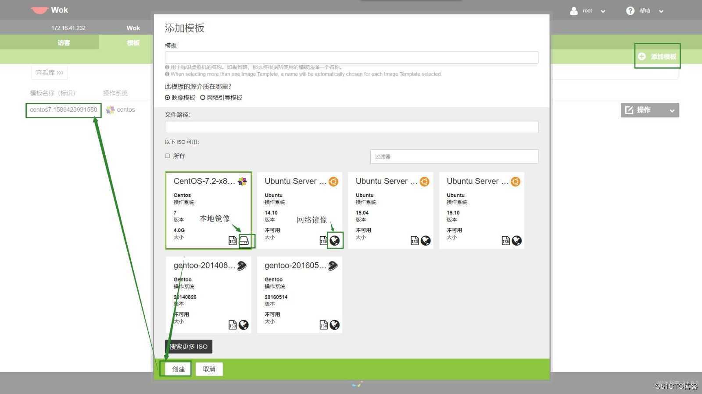Select the gentoo-201408… card title

click(204, 266)
